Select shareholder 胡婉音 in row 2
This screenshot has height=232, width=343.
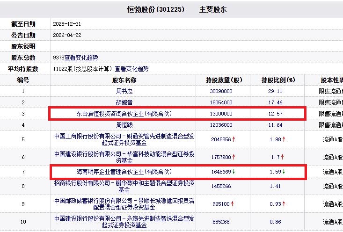click(124, 102)
